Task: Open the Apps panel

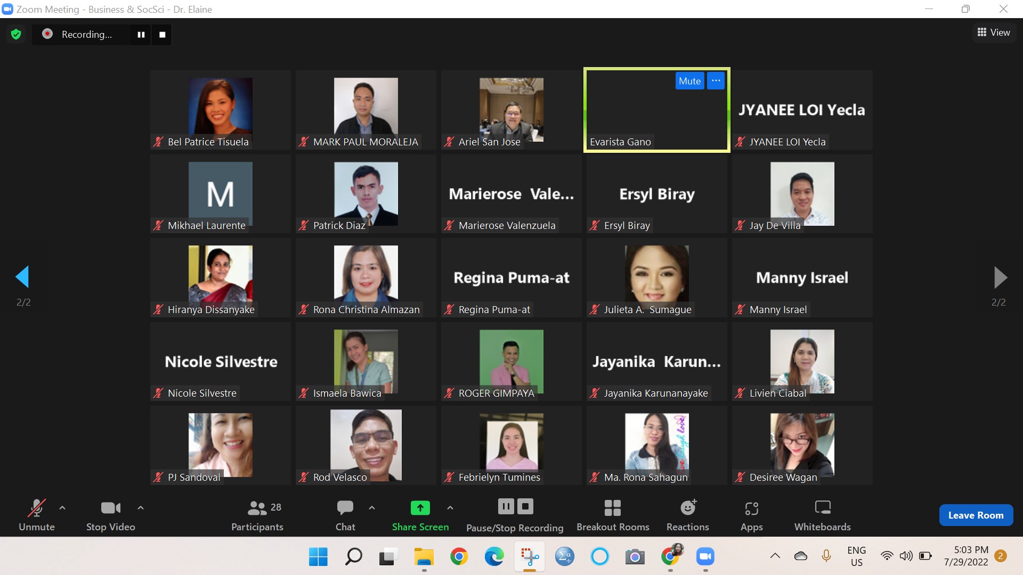Action: pos(751,515)
